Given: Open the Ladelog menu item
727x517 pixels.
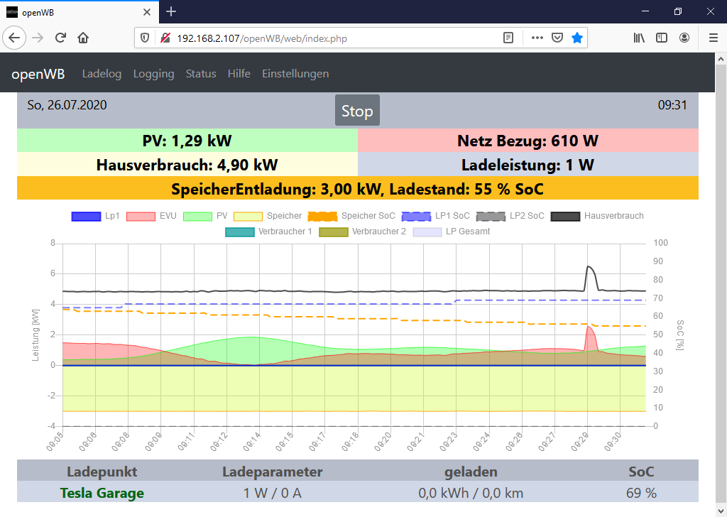Looking at the screenshot, I should [102, 74].
